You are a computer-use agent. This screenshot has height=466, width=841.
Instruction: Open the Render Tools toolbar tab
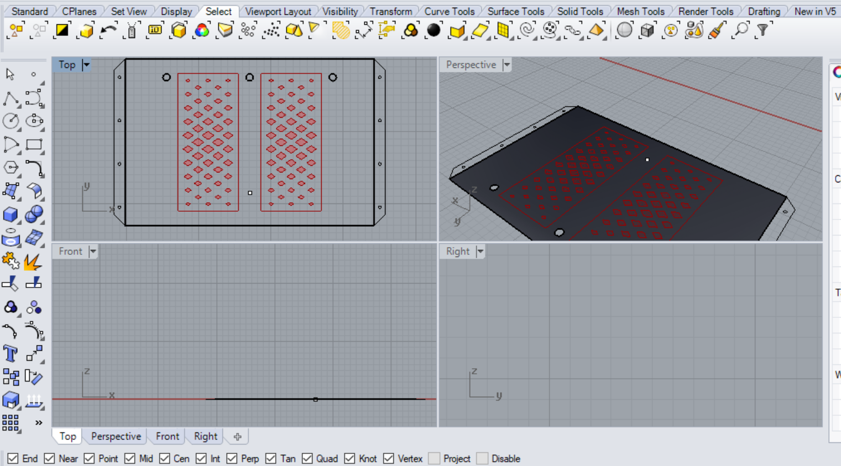pos(706,11)
